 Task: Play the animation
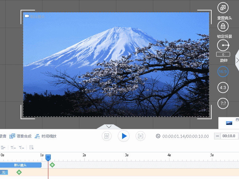(124, 136)
